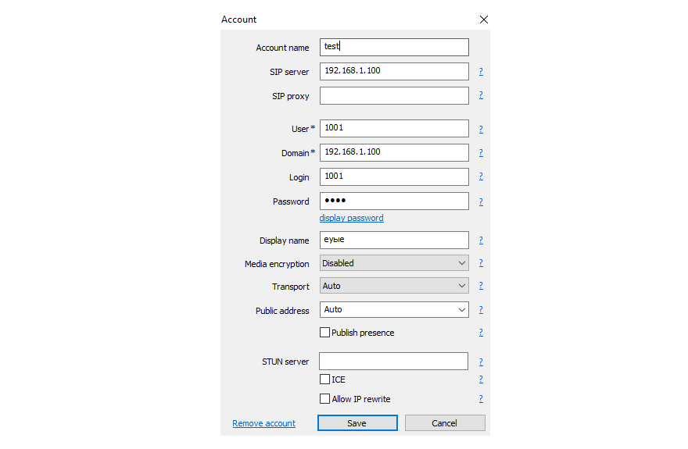Click help mark beside Allow IP rewrite

[481, 399]
